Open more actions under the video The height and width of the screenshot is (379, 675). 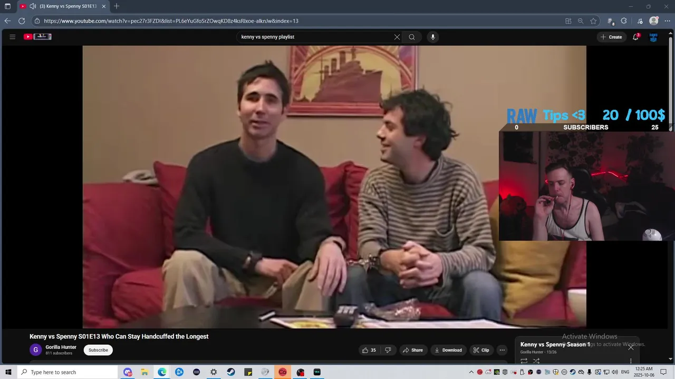click(502, 350)
